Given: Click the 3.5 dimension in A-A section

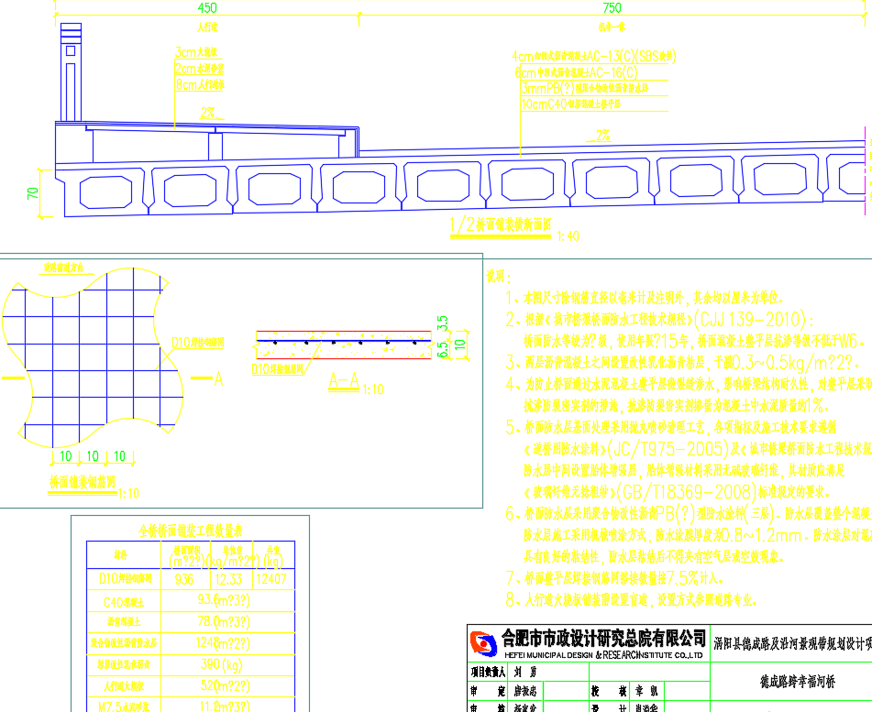Looking at the screenshot, I should click(443, 324).
